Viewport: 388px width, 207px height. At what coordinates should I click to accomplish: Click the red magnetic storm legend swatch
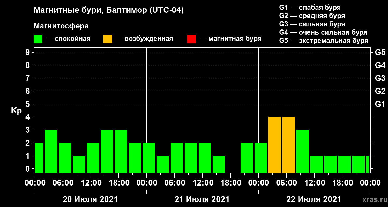191,39
